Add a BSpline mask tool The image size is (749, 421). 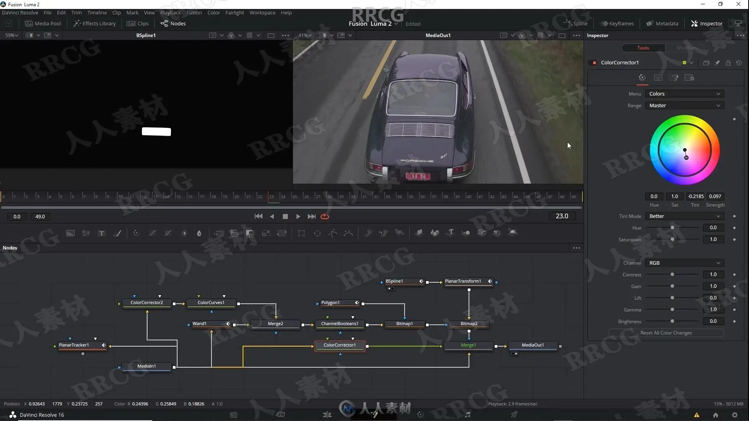click(x=348, y=233)
